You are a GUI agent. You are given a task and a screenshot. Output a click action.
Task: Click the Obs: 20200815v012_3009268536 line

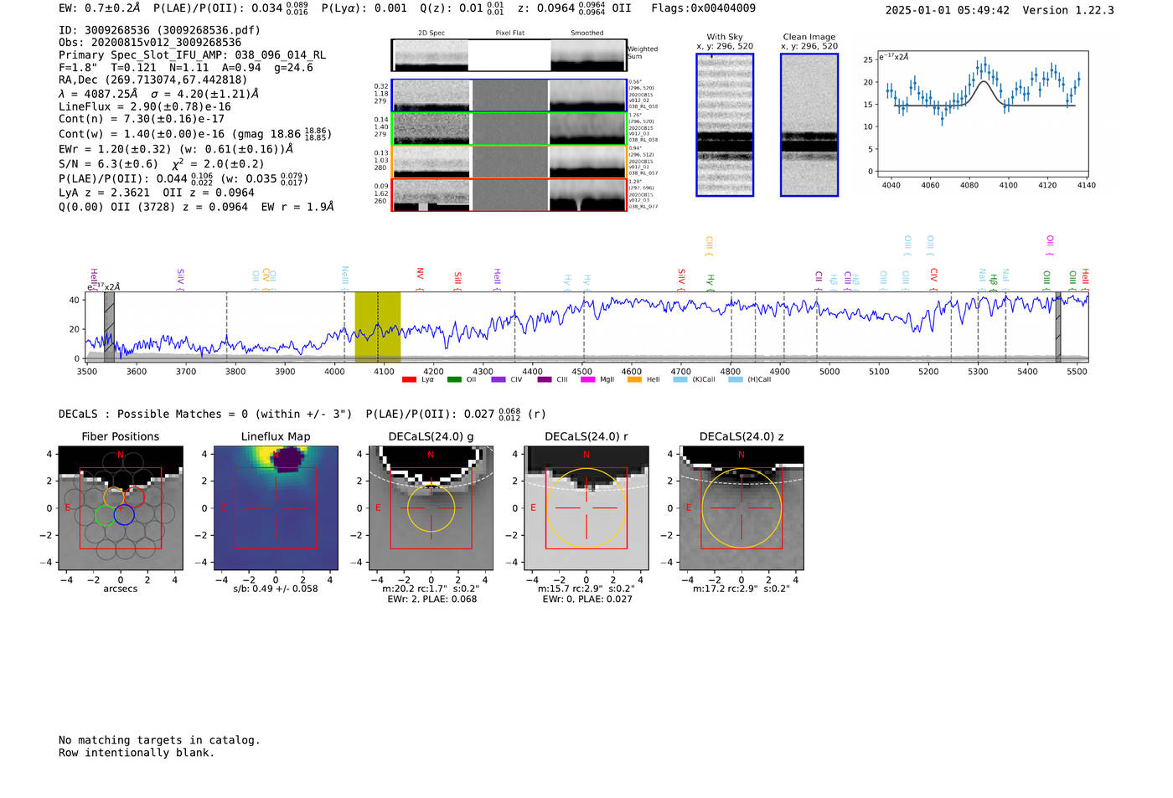coord(150,43)
